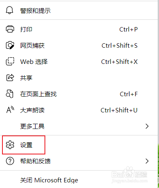Click the Ctrl+Shift+X shortcut label
This screenshot has width=159, height=188.
point(119,62)
